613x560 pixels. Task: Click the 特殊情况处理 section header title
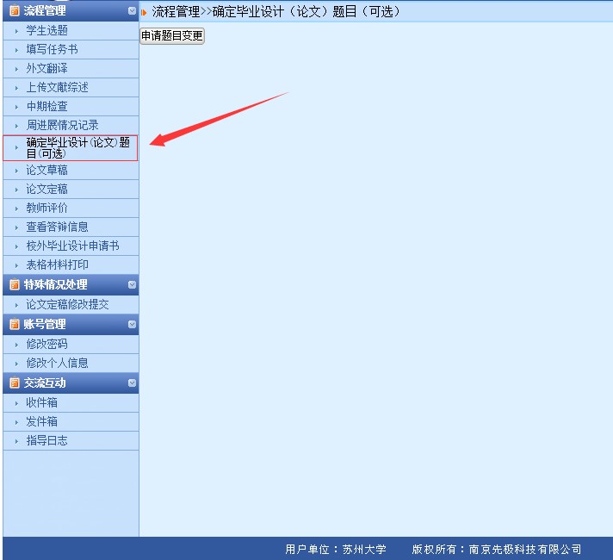click(55, 284)
